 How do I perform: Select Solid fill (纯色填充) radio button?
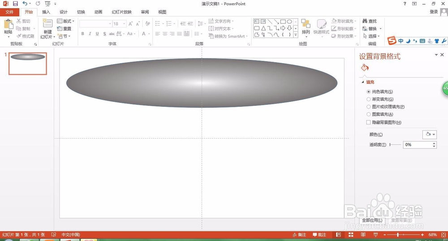(369, 92)
